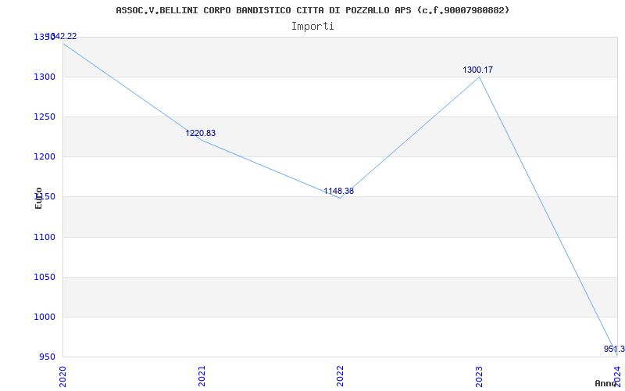Screen dimensions: 625x391
Task: Click the 1250 y-axis tick label
Action: point(45,117)
